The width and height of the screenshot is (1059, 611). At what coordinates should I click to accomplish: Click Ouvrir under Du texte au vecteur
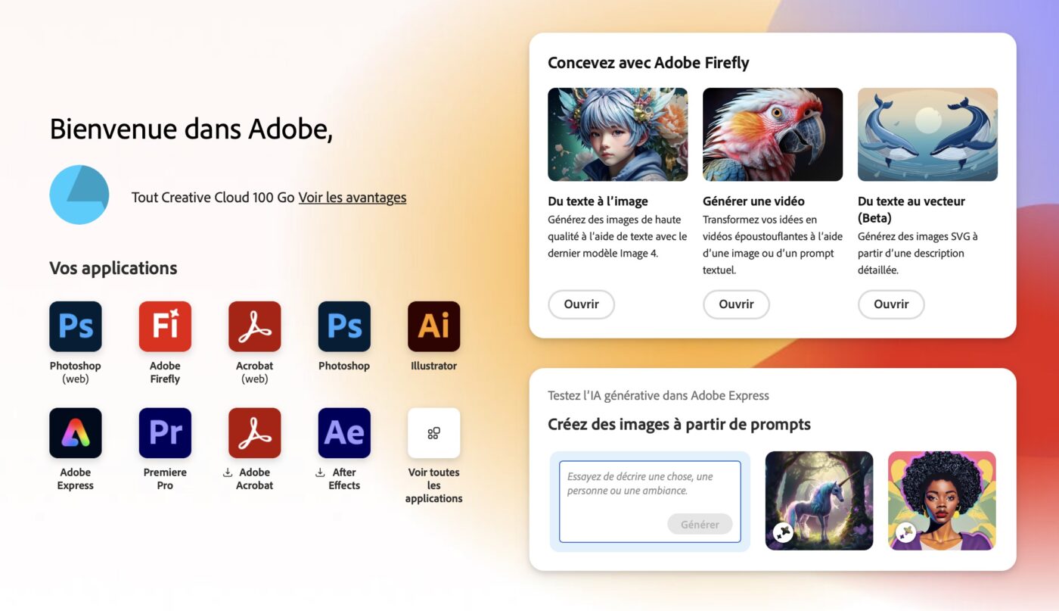[891, 304]
